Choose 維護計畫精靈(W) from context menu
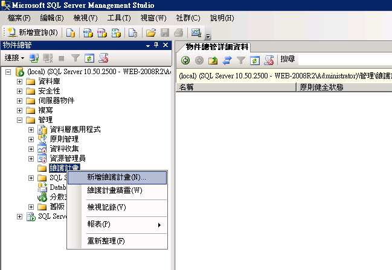Image resolution: width=392 pixels, height=270 pixels. click(117, 190)
